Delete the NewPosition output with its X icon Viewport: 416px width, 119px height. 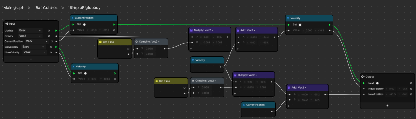(x=411, y=94)
